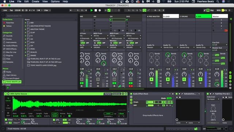Click the Simpler Frequency knob
This screenshot has width=234, height=132.
[x=23, y=122]
